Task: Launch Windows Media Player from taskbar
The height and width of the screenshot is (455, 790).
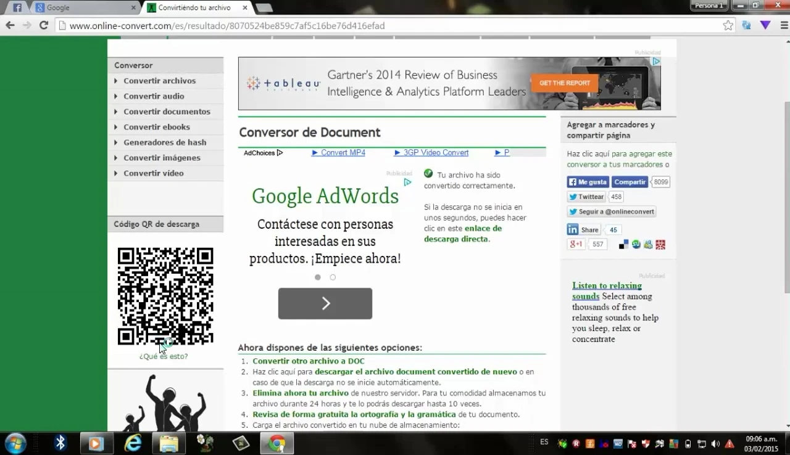Action: [96, 443]
